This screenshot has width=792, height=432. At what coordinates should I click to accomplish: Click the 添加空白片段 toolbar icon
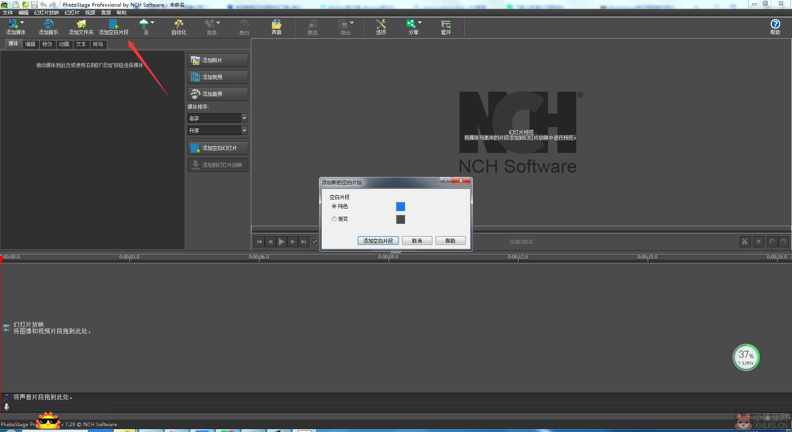113,27
